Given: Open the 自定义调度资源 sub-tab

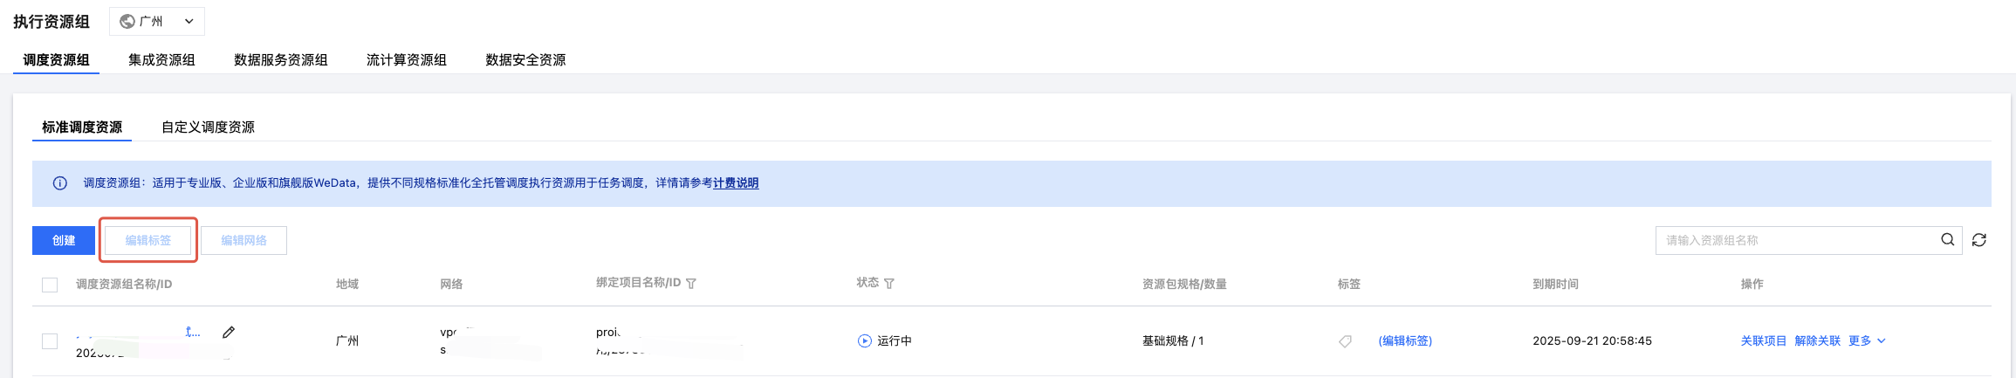Looking at the screenshot, I should 208,127.
